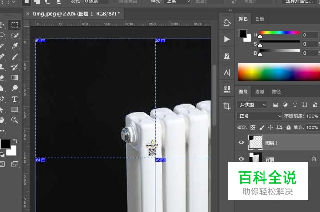The image size is (320, 212).
Task: Change the screen mode icon
Action: point(14,164)
